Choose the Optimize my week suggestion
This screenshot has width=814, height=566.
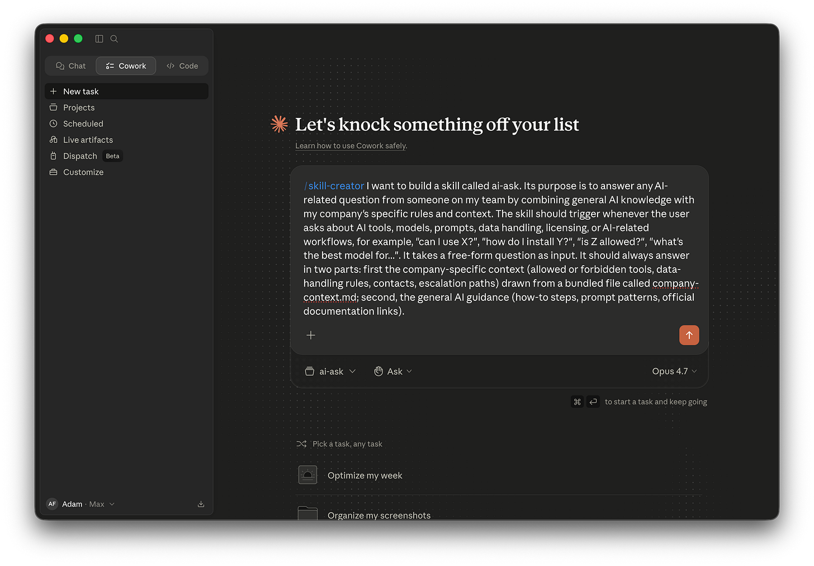(x=498, y=475)
